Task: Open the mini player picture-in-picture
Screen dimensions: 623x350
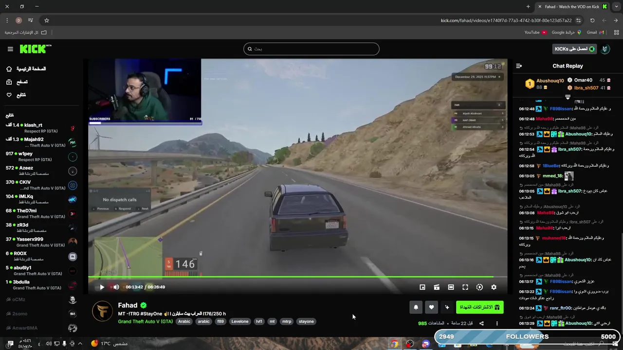Action: [422, 287]
